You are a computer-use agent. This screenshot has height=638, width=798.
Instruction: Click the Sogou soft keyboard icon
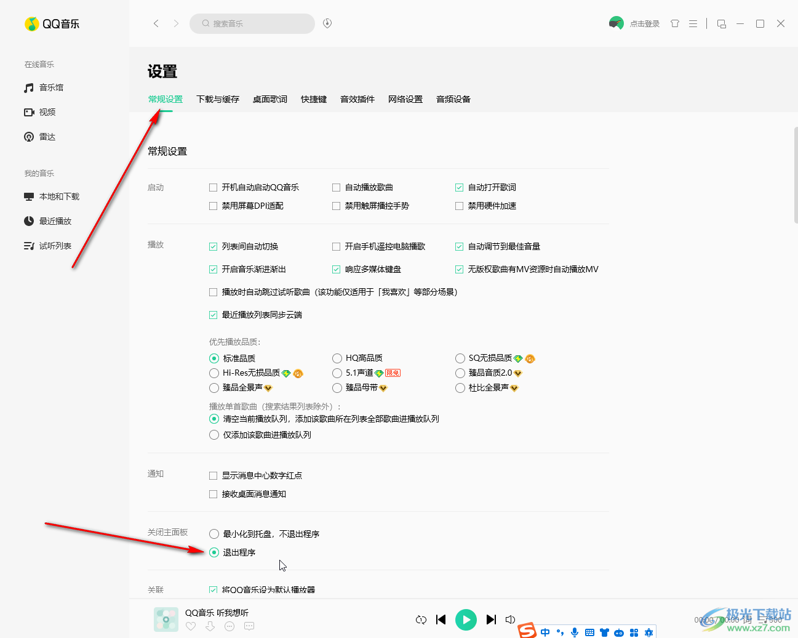589,632
